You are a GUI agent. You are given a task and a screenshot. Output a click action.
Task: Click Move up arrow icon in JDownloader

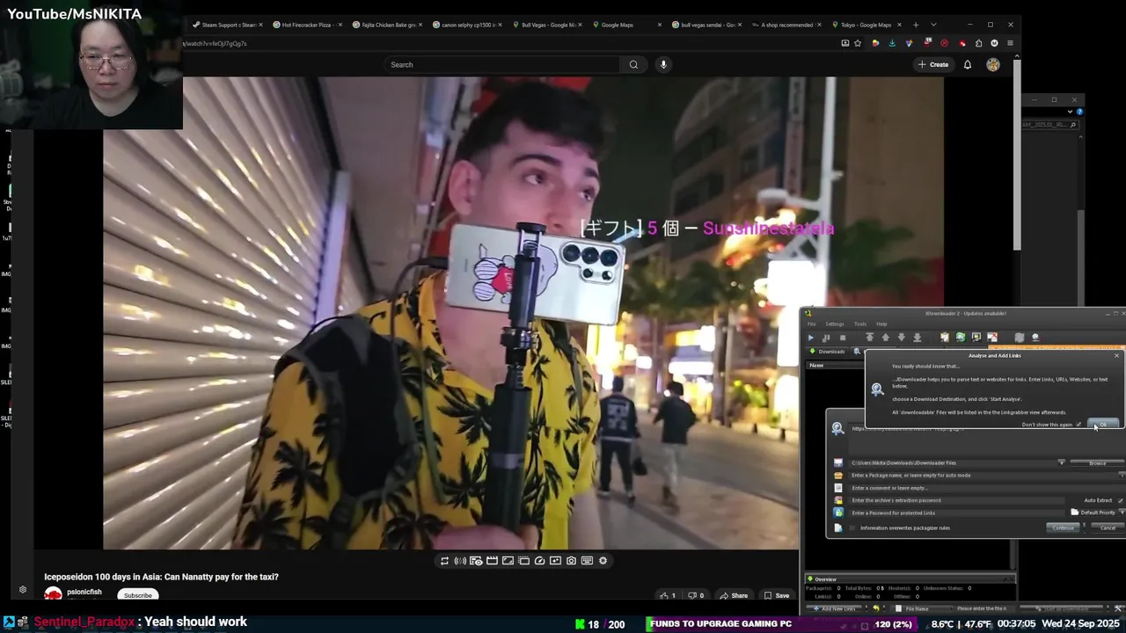tap(885, 338)
